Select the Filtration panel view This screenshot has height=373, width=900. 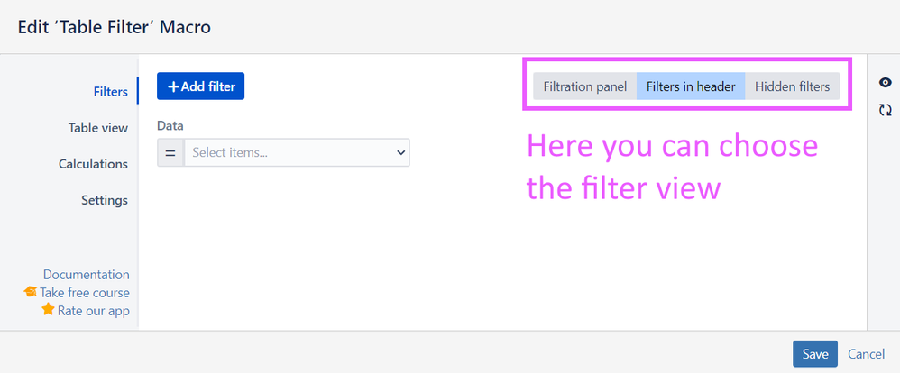click(x=585, y=86)
